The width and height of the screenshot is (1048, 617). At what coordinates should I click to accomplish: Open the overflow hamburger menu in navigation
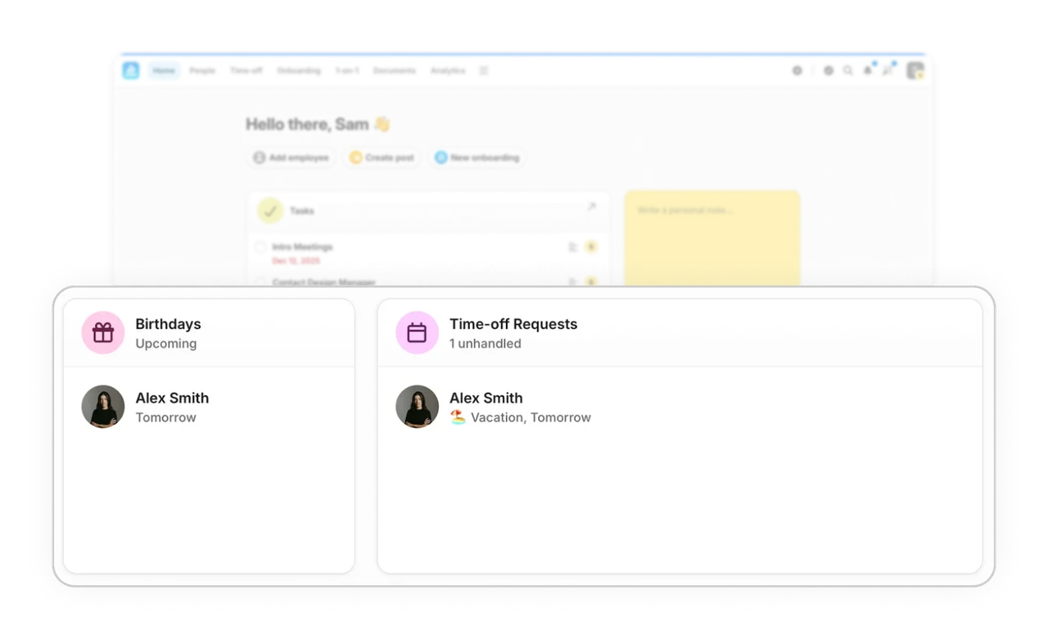(483, 70)
